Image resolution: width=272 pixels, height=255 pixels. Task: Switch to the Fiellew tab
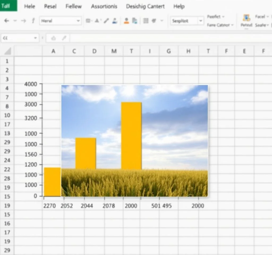74,6
